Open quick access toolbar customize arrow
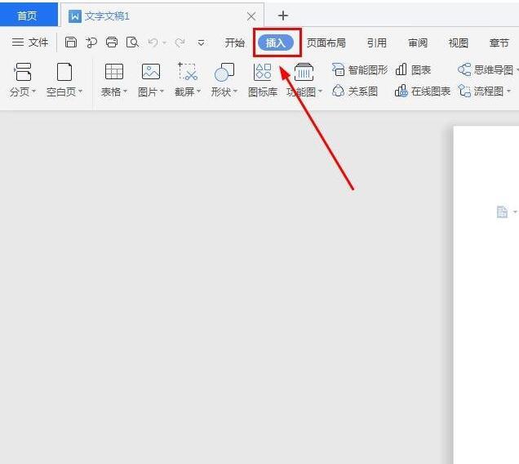This screenshot has width=519, height=464. point(201,43)
